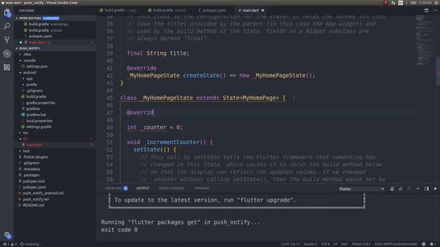Open notifications bell in status bar
Screen dimensions: 440x247
coord(432,244)
